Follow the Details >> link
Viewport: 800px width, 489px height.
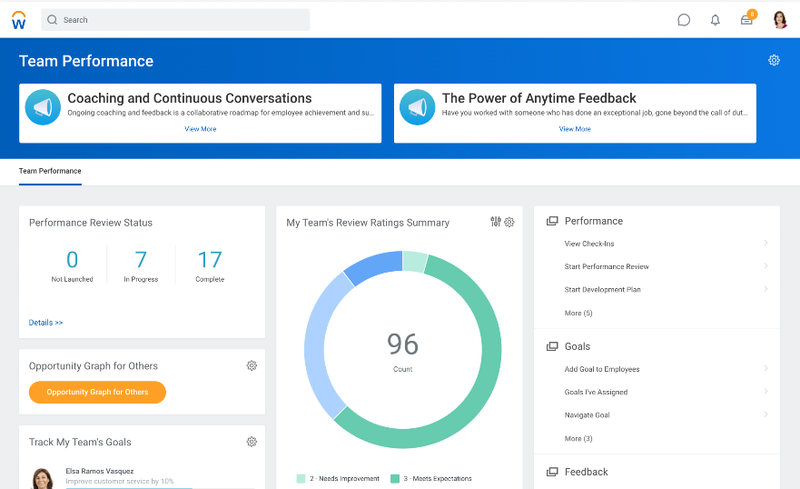tap(46, 323)
